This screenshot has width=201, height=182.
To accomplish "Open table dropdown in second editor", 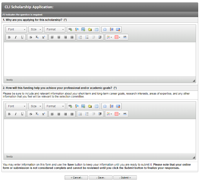I will [x=117, y=114].
